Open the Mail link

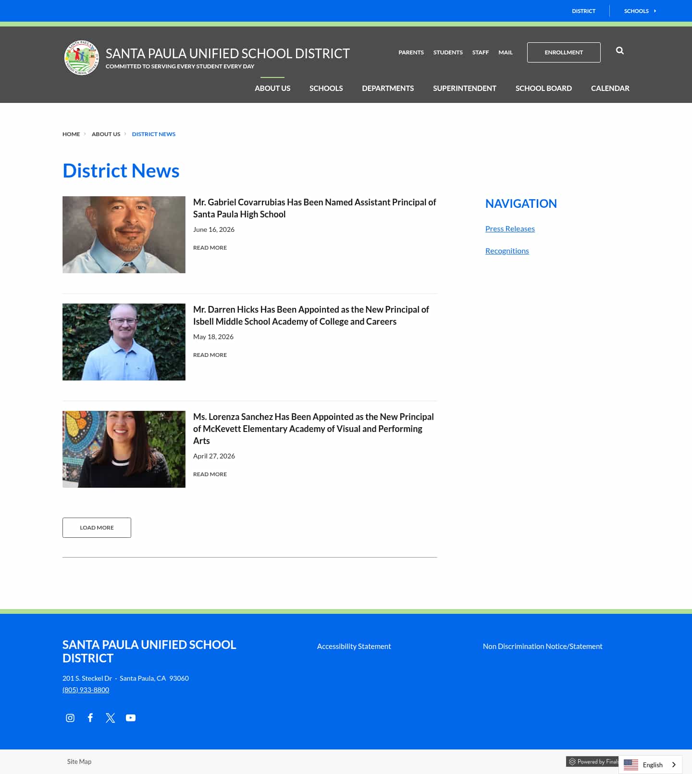[506, 52]
